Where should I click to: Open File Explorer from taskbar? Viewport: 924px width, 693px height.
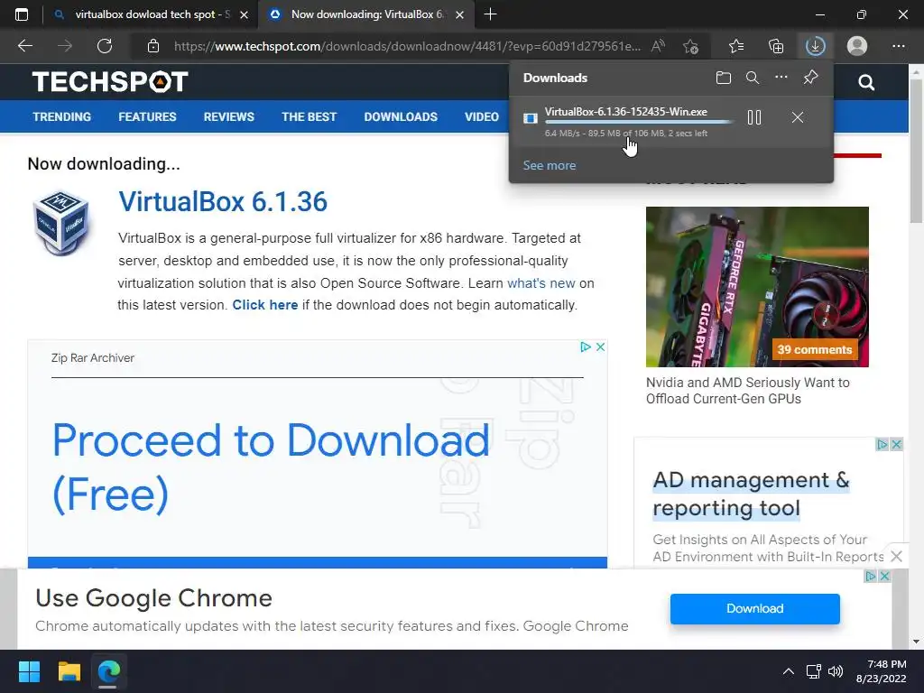click(69, 671)
